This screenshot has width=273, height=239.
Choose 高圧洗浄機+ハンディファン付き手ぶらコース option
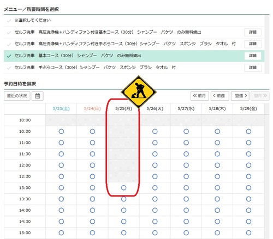[x=134, y=44]
